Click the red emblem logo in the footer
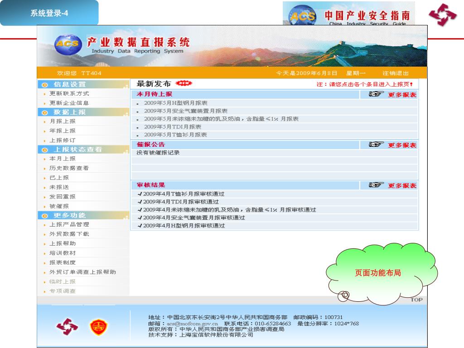 pos(67,327)
